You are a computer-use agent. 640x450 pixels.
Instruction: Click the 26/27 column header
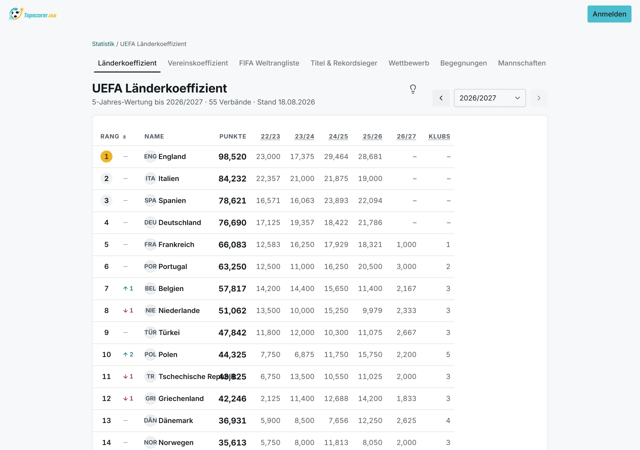click(406, 136)
